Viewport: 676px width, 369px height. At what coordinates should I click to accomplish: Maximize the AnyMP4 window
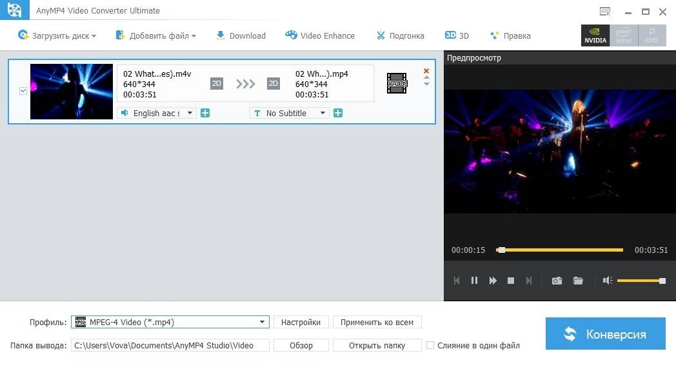[x=646, y=12]
